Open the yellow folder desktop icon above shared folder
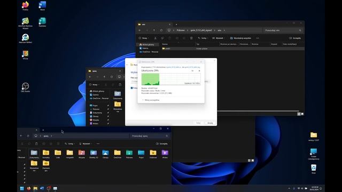Viewport: 342px width, 192px height. point(314,136)
